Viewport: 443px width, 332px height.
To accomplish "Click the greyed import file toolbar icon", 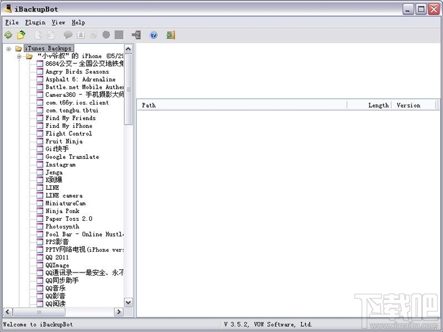I will click(x=51, y=35).
